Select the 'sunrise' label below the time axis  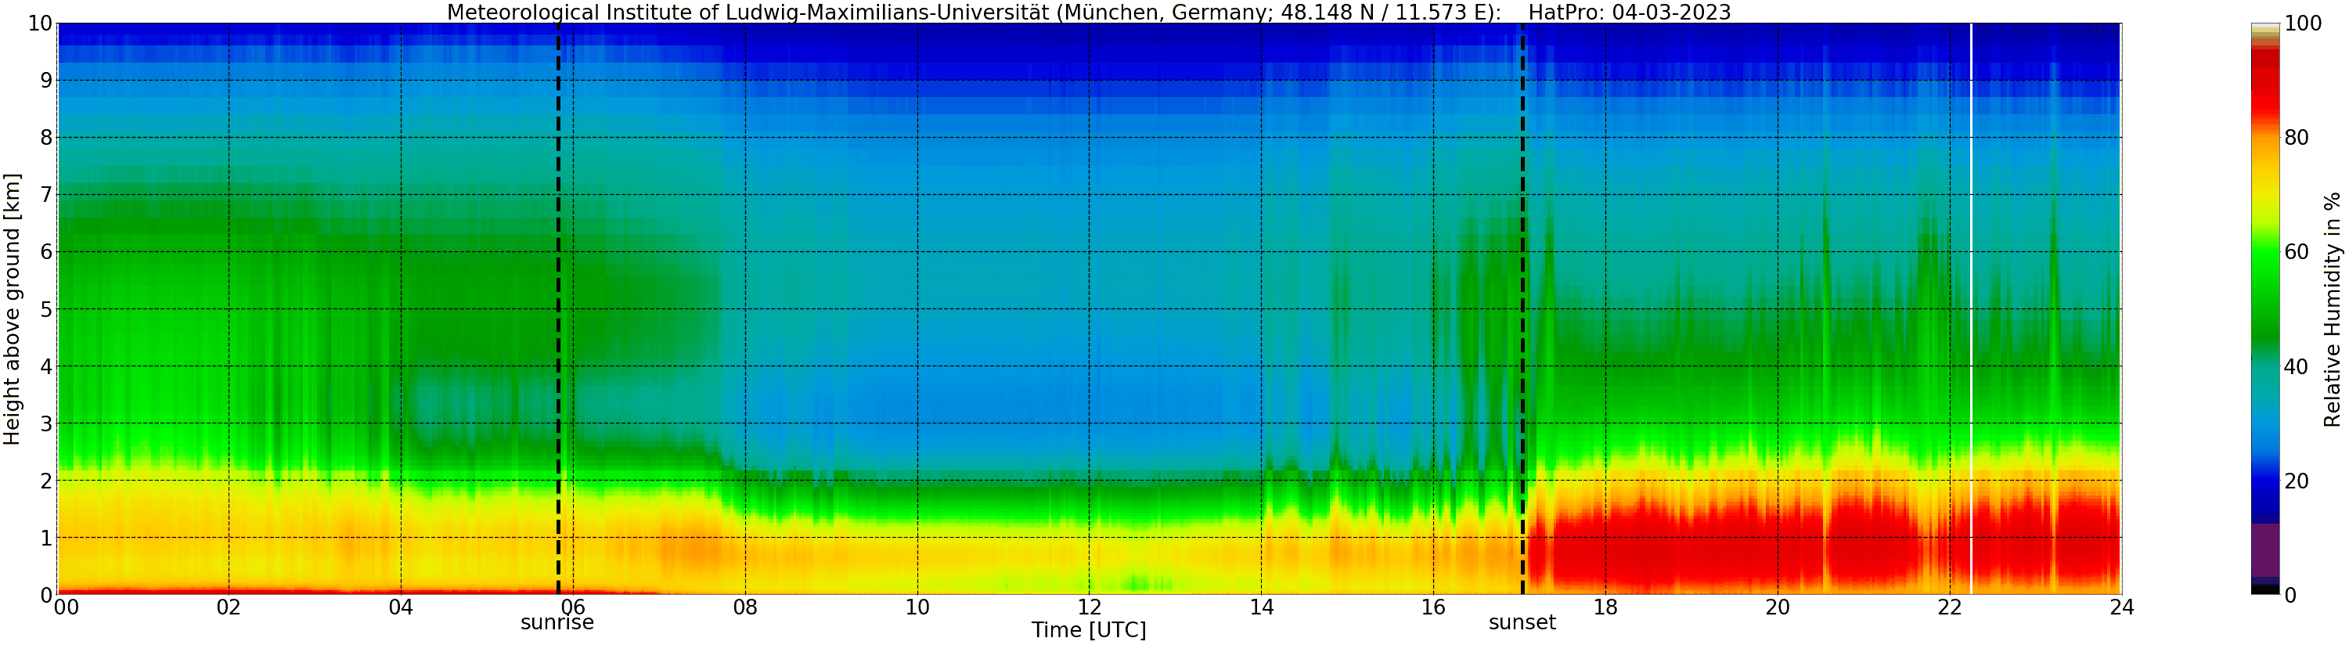(557, 622)
